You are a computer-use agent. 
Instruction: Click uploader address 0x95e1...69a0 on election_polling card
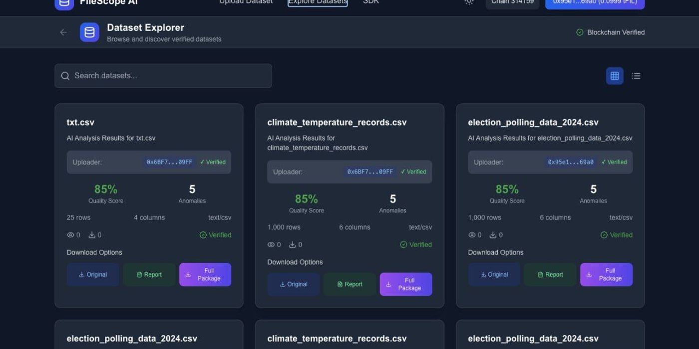pyautogui.click(x=571, y=162)
